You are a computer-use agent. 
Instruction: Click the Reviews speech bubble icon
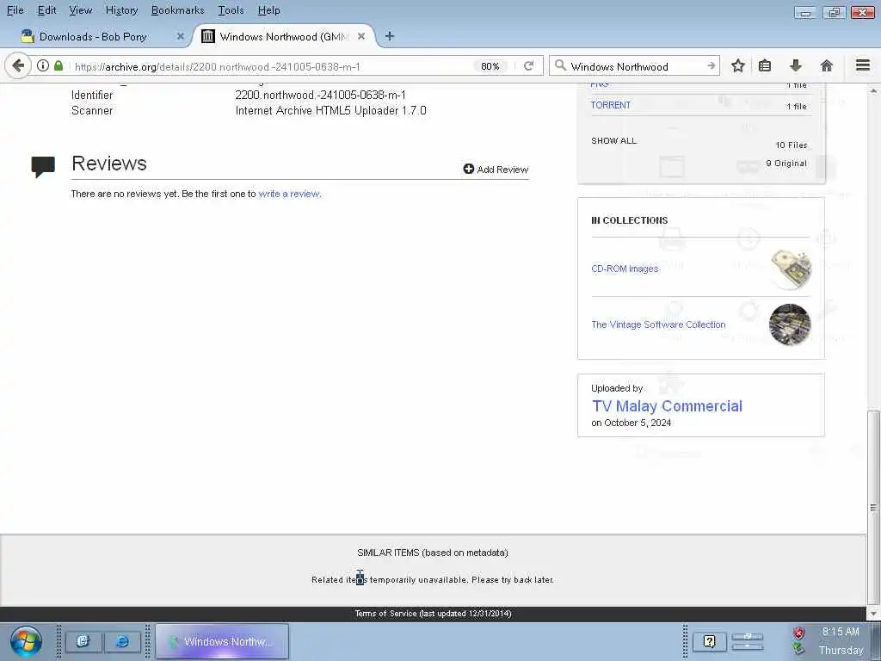[43, 166]
